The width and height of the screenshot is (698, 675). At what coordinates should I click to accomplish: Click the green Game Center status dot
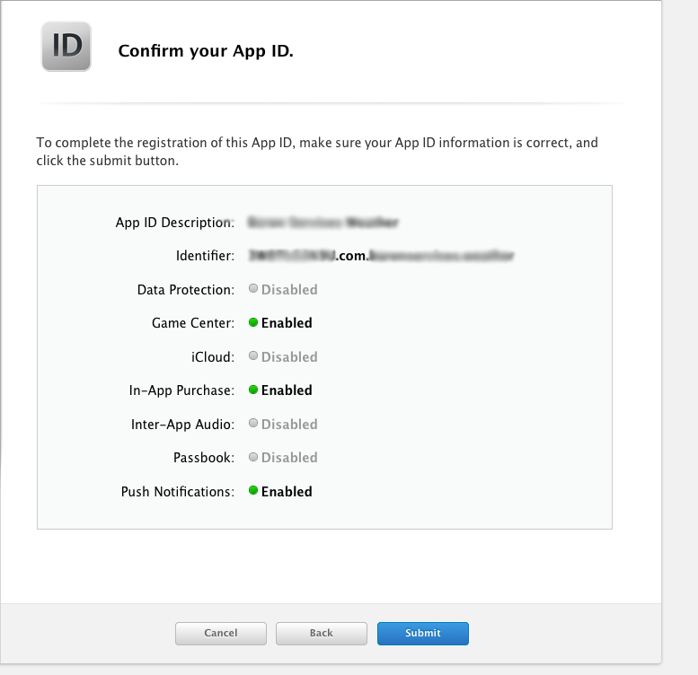pyautogui.click(x=253, y=322)
